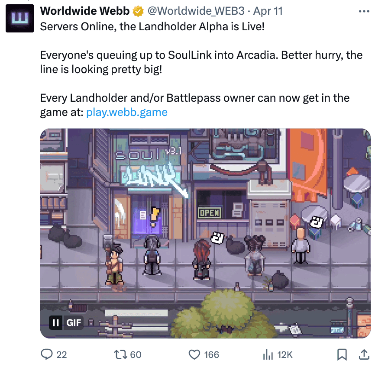Open the play.webb.game link

click(x=127, y=112)
